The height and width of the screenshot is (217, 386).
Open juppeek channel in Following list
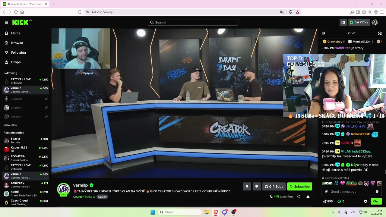pos(26,99)
